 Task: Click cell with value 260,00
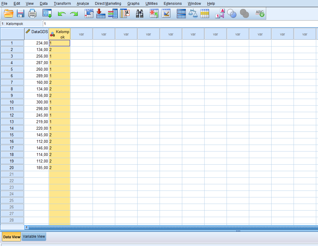point(37,69)
